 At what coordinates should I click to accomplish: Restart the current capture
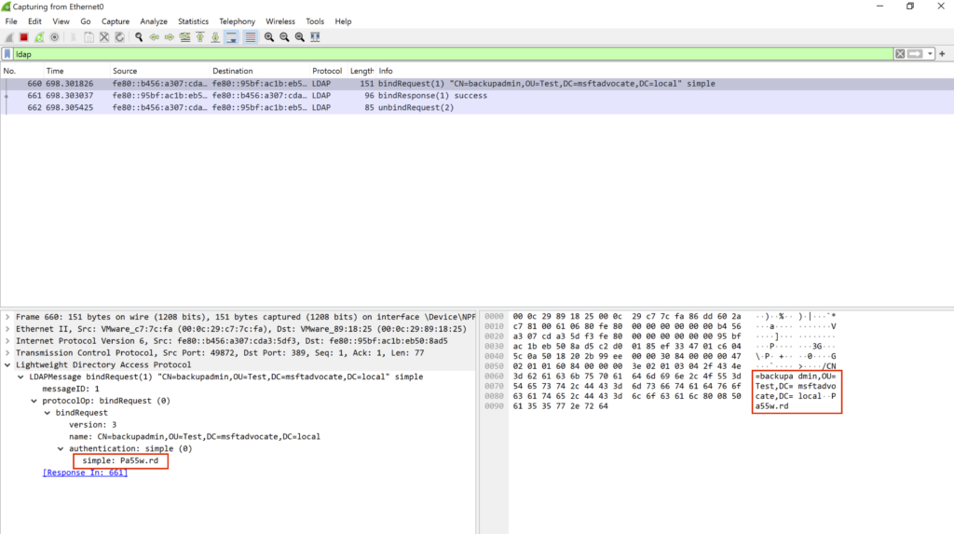[x=39, y=37]
